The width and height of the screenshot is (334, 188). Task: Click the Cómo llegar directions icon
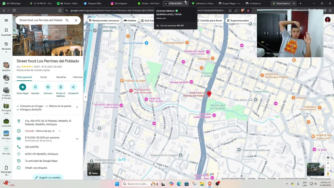pos(23,87)
